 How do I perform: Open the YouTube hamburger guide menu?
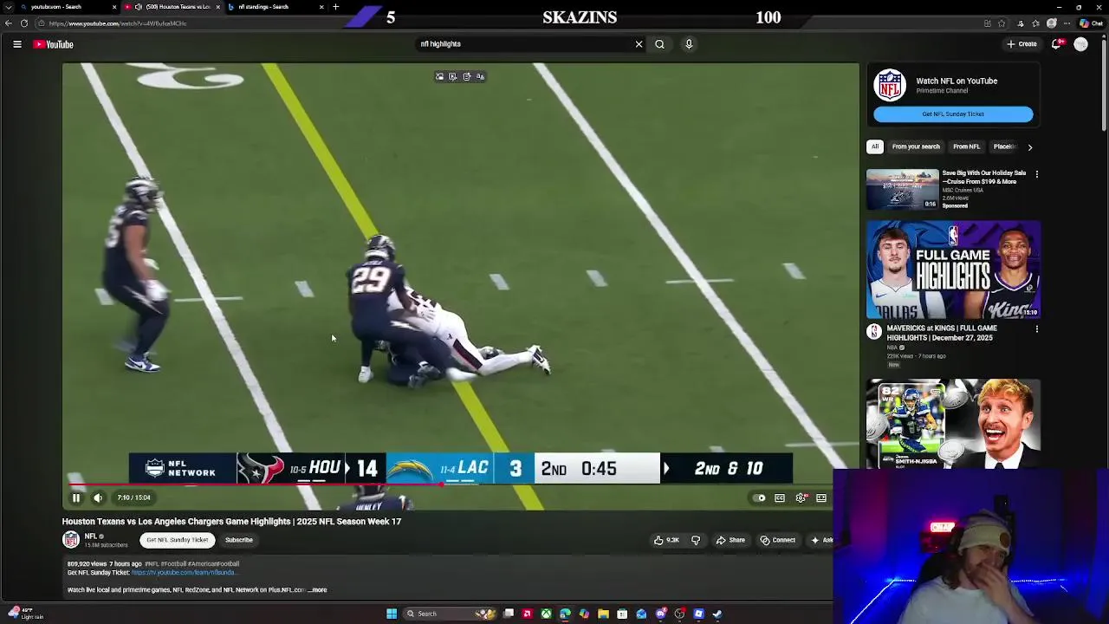pyautogui.click(x=16, y=44)
